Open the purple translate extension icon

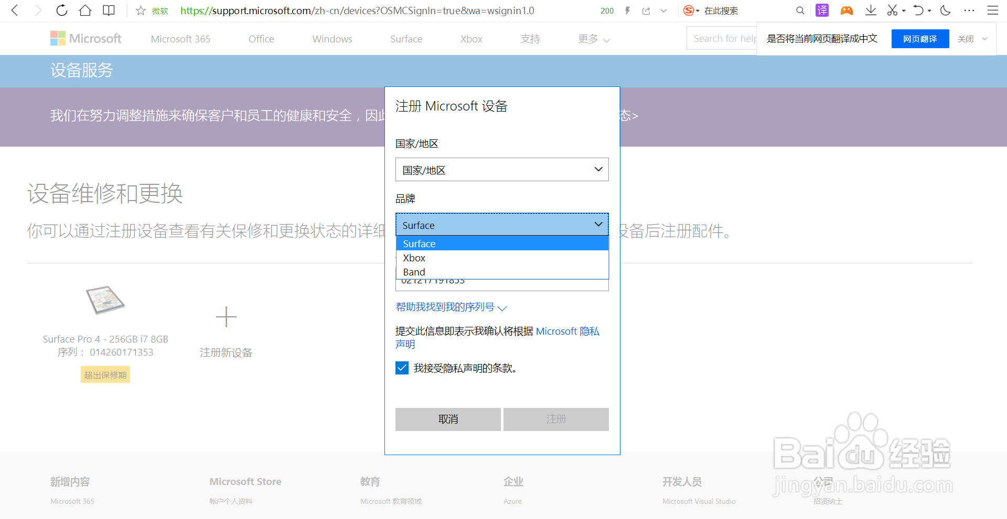(822, 10)
